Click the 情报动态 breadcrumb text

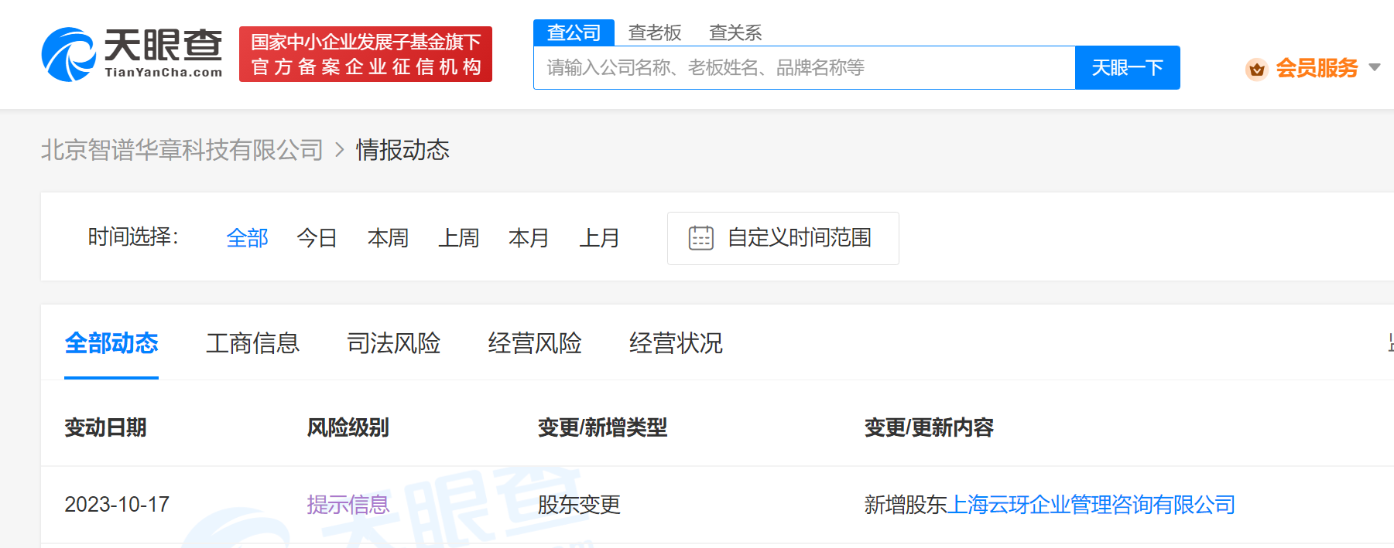[402, 150]
